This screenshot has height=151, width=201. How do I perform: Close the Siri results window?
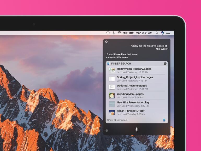coord(107,42)
